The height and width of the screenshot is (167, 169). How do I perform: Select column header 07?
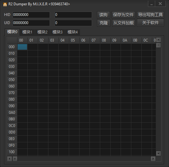95,40
